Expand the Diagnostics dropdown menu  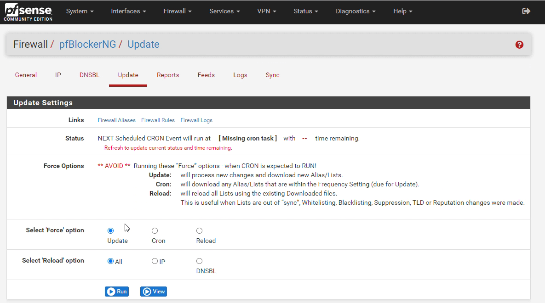[x=356, y=11]
